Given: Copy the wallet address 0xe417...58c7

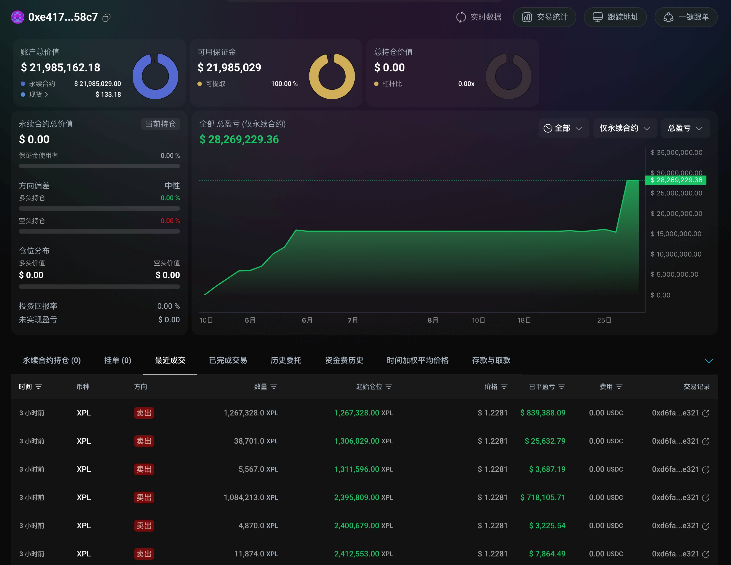Looking at the screenshot, I should pos(107,17).
